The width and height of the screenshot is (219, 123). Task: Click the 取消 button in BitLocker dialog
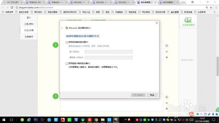152,95
